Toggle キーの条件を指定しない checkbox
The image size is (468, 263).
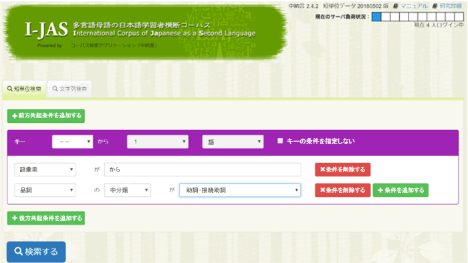[x=280, y=141]
